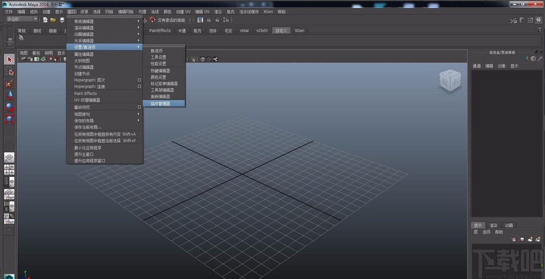Click the Save scene disk icon
Viewport: 545px width, 279px height.
coord(62,20)
